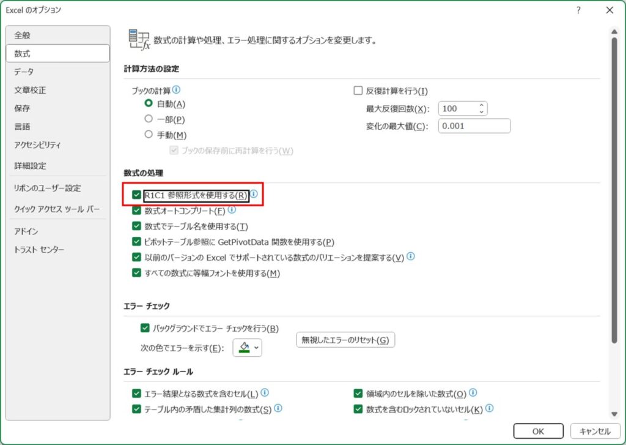This screenshot has height=445, width=626.
Task: Open 詳細設定 options category
Action: [58, 165]
